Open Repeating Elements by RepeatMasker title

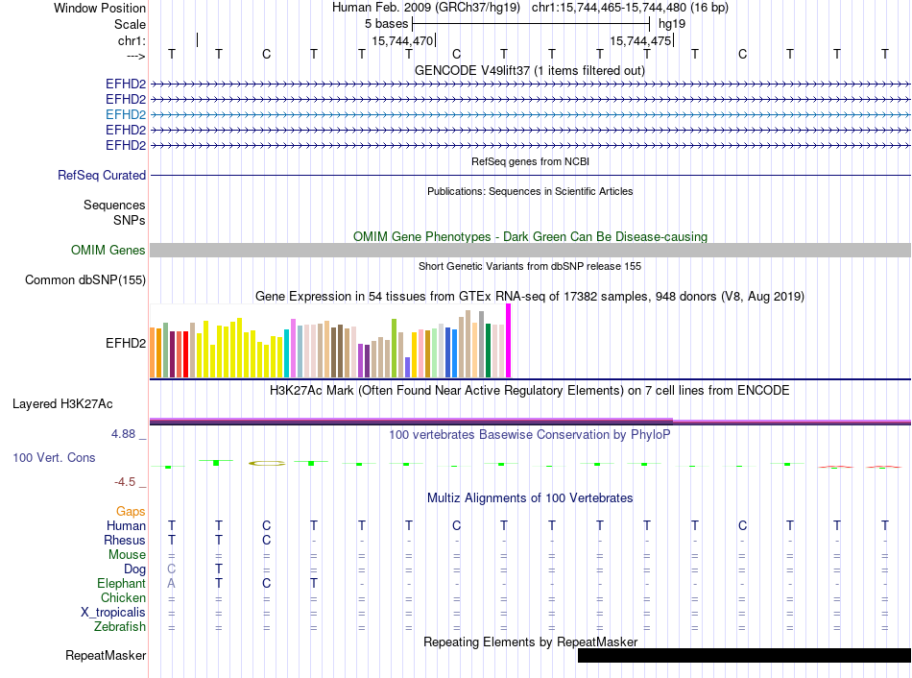(x=531, y=642)
